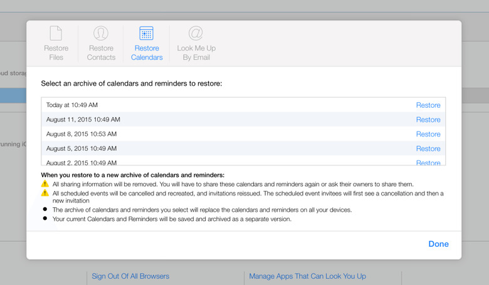489x285 pixels.
Task: Open Manage Apps That Can Look You Up
Action: pos(307,276)
